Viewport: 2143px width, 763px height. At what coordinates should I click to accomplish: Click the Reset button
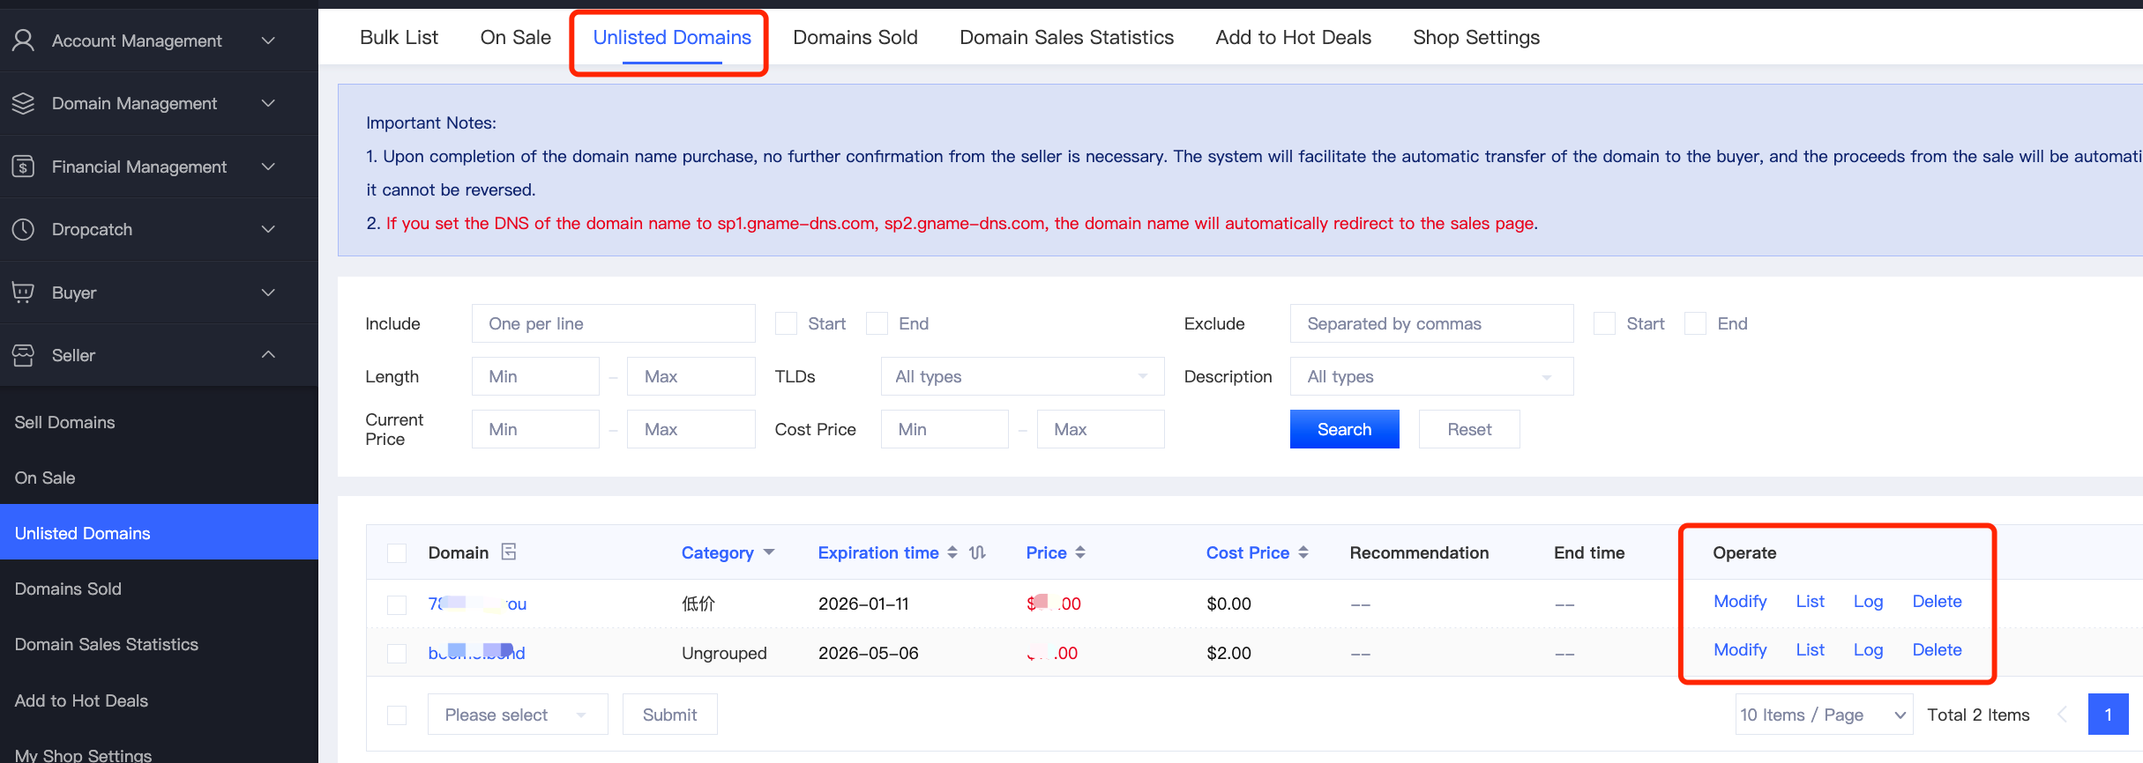point(1469,429)
